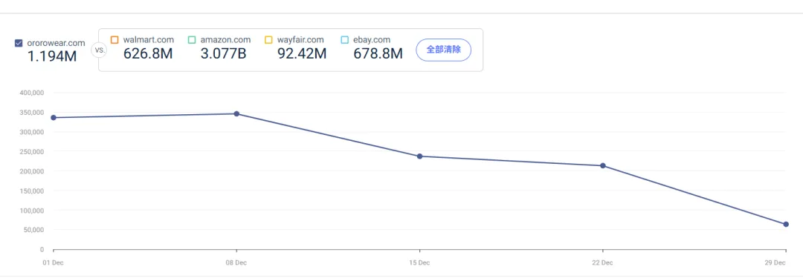Screen dimensions: 803x278
Task: Click the 50,000 y-axis label
Action: pyautogui.click(x=33, y=230)
